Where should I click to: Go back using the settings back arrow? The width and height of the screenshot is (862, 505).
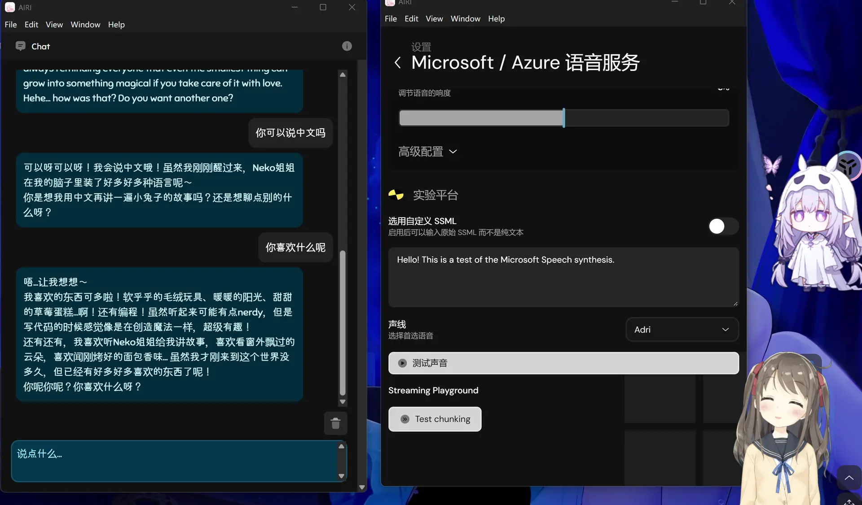click(x=397, y=63)
